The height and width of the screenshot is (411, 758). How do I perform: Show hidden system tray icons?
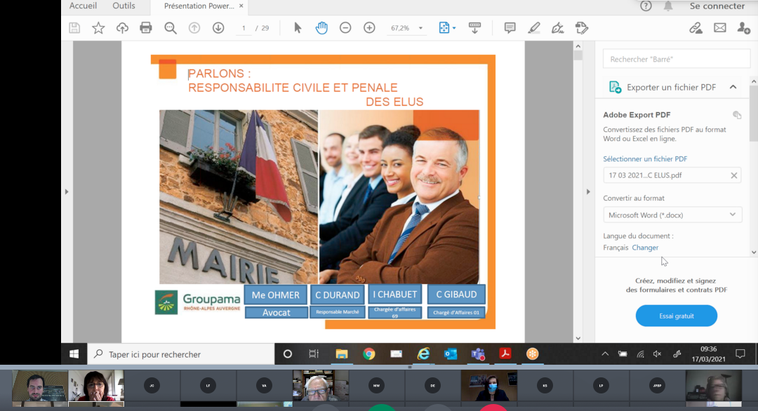(605, 354)
